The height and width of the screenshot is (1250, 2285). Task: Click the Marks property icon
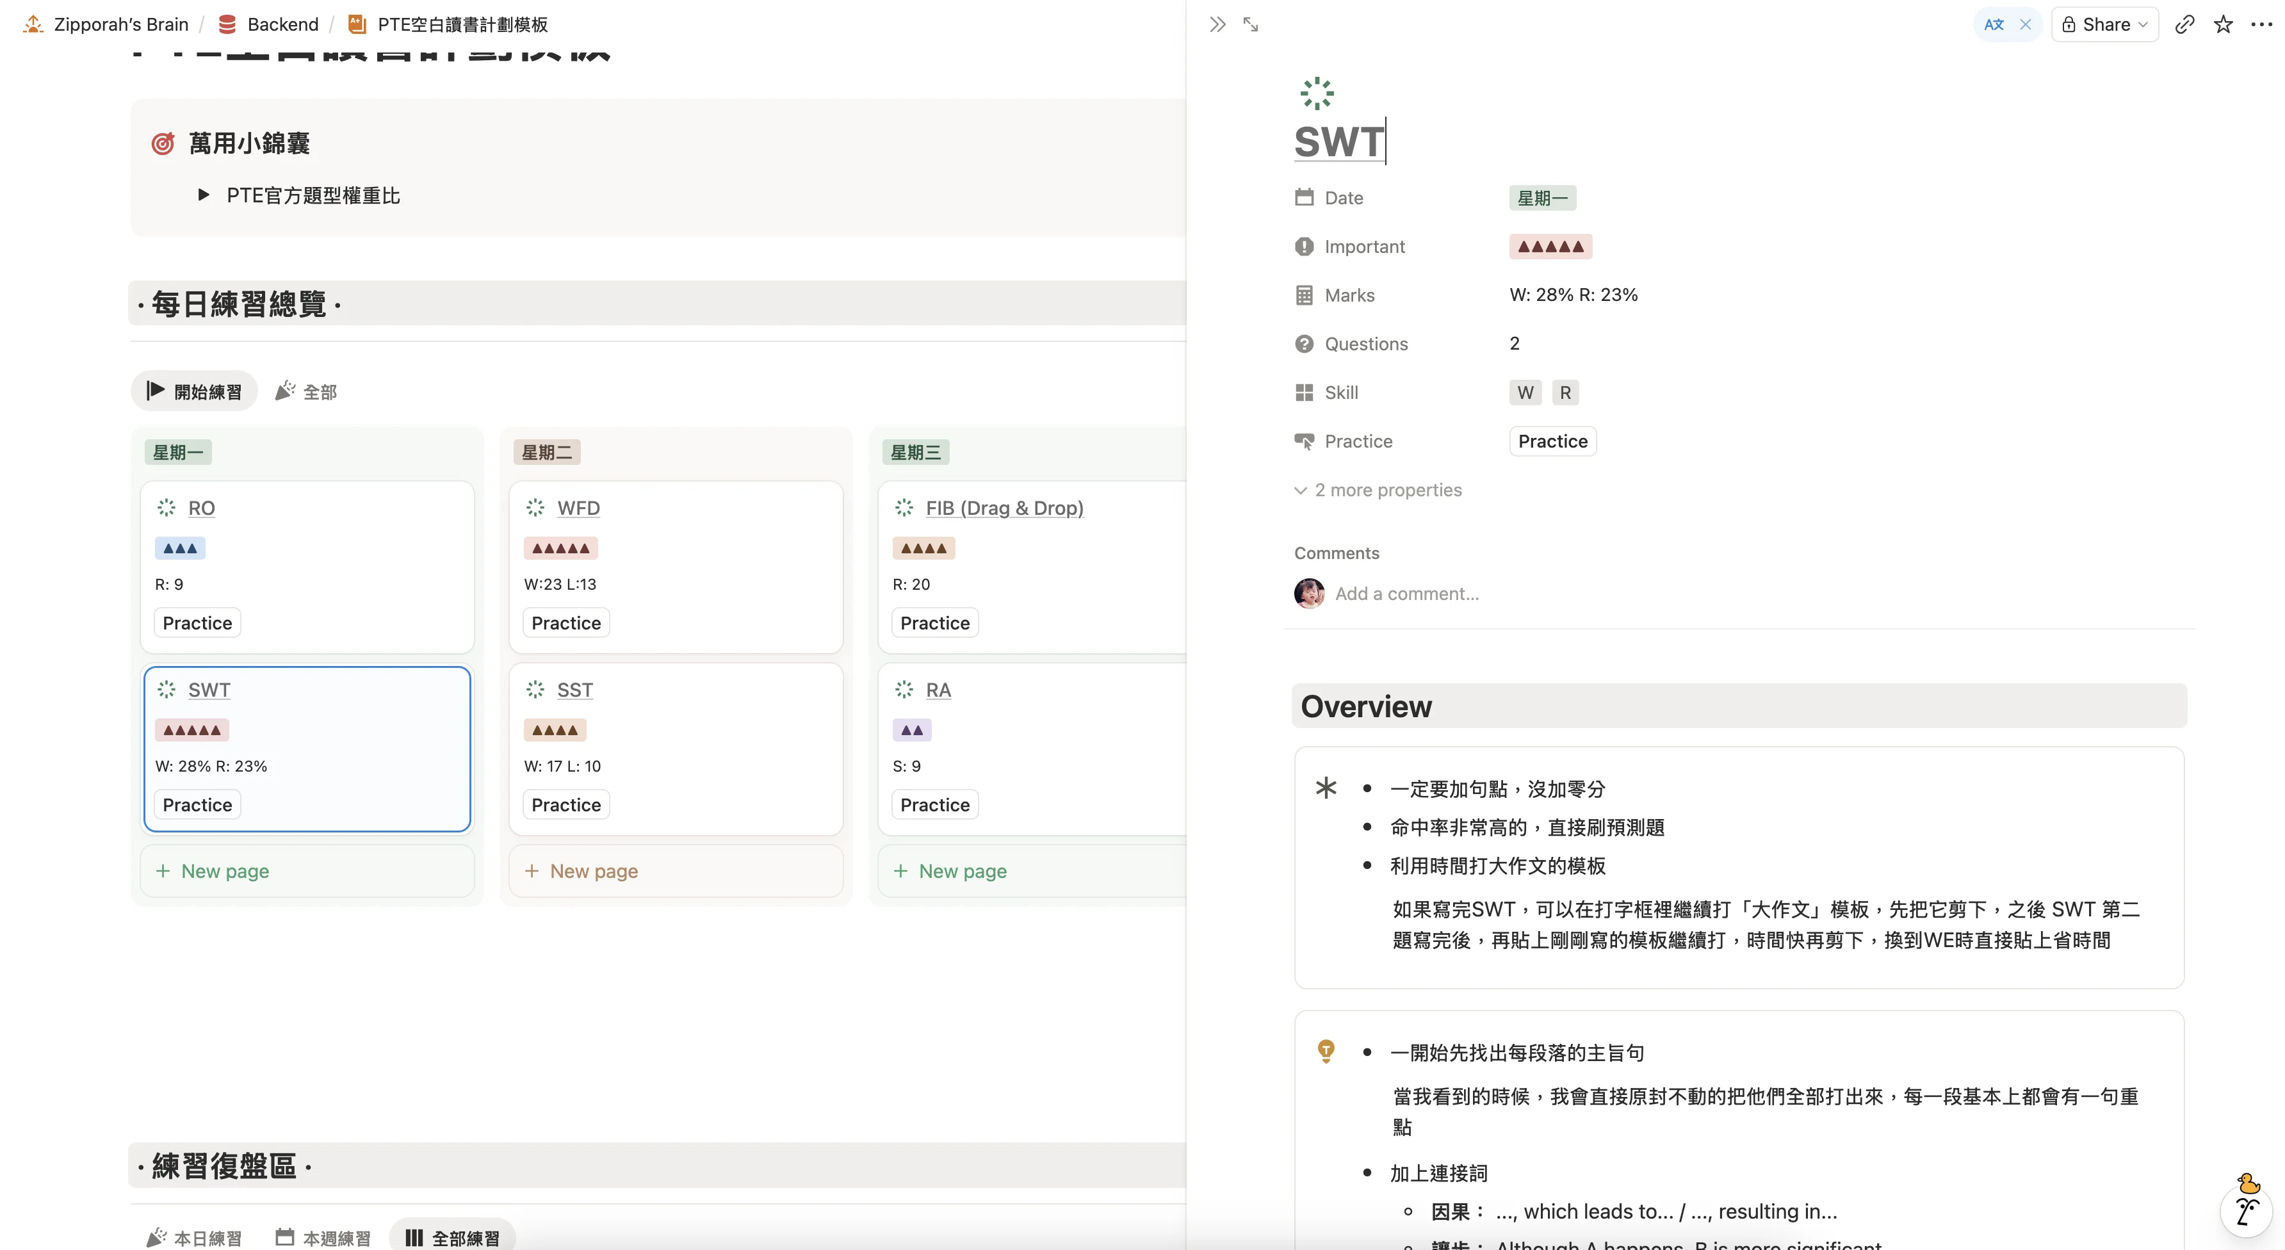point(1304,295)
